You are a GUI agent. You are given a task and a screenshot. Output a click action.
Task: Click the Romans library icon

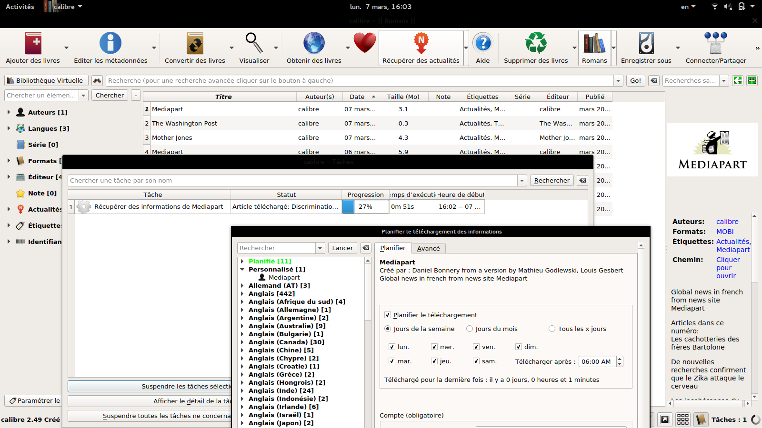pos(594,43)
